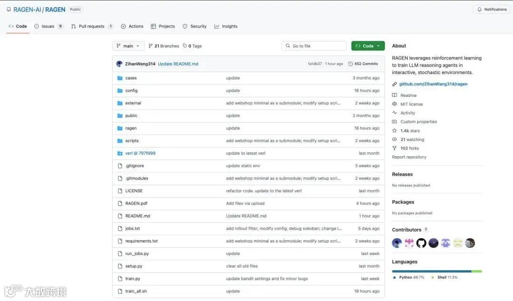513x301 pixels.
Task: Open the Insights tab
Action: (226, 26)
